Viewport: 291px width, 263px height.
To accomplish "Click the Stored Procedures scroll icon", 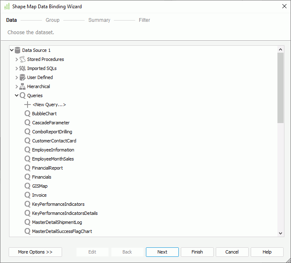I will tap(23, 59).
